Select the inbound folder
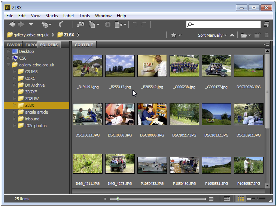277x207 pixels. (32, 119)
